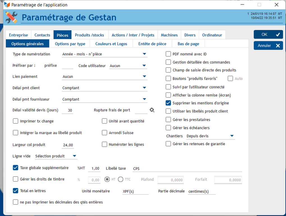
Task: Click the wrench and pencil settings icon
Action: pos(12,17)
